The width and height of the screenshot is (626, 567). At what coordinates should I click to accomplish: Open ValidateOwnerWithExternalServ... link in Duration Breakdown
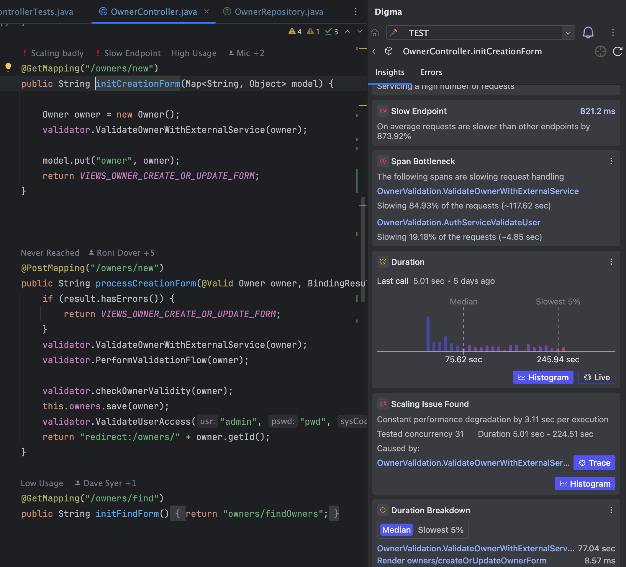(475, 548)
